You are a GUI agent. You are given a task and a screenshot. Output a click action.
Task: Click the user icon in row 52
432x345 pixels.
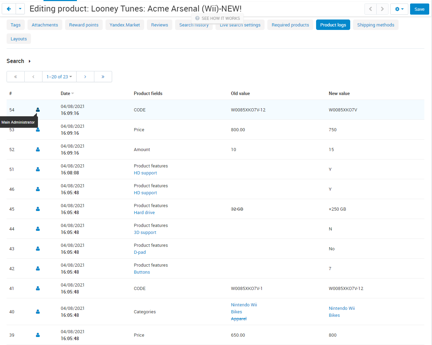click(x=38, y=149)
